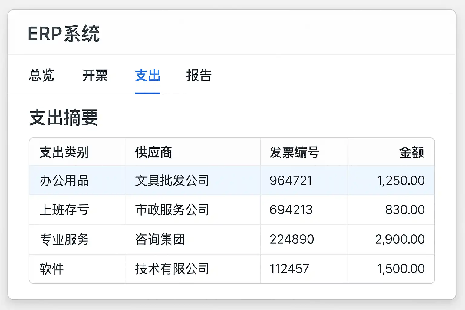Switch to the 开票 tab

coord(95,75)
